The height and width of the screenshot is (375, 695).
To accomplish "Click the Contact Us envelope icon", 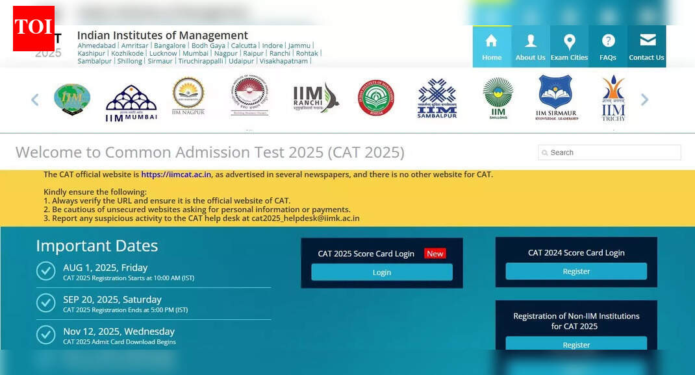I will [646, 40].
